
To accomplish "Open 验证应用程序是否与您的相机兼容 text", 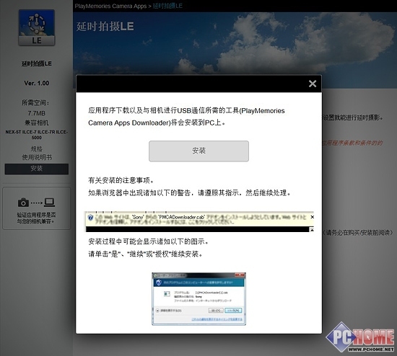I will pos(37,218).
